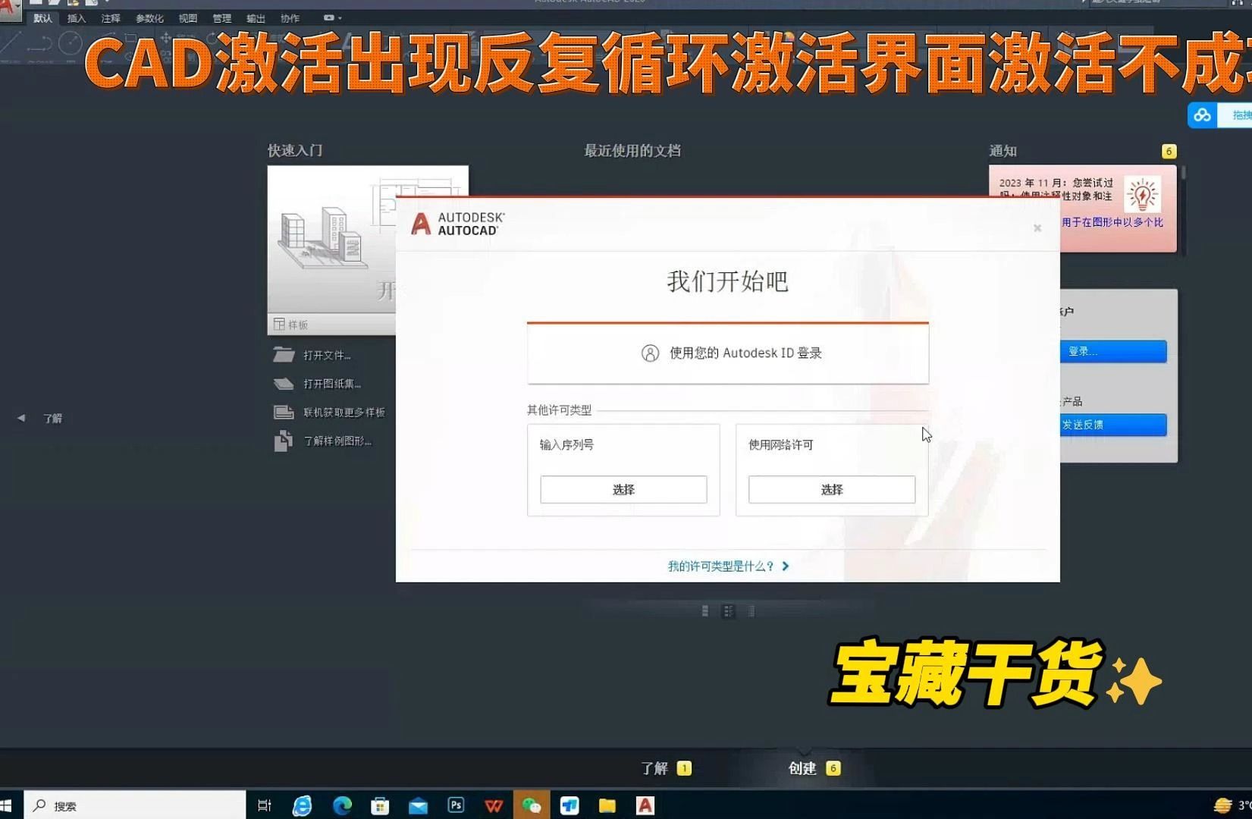Toggle the list view icon below the dialog

(x=751, y=610)
